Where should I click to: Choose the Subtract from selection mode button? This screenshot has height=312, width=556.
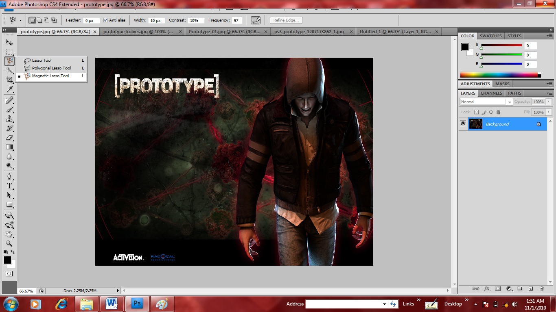coord(46,20)
